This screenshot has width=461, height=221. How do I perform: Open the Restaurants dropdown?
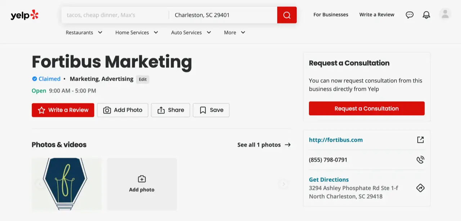click(84, 32)
